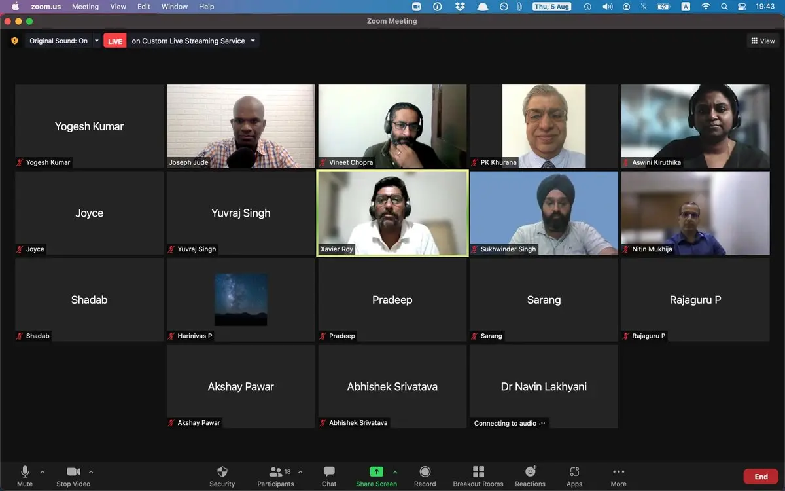Open the View layout button

click(x=763, y=41)
